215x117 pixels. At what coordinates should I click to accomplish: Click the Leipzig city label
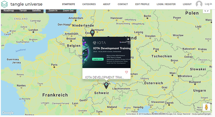[x=139, y=32]
